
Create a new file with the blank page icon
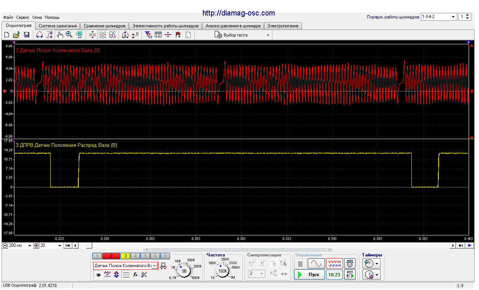pos(6,35)
